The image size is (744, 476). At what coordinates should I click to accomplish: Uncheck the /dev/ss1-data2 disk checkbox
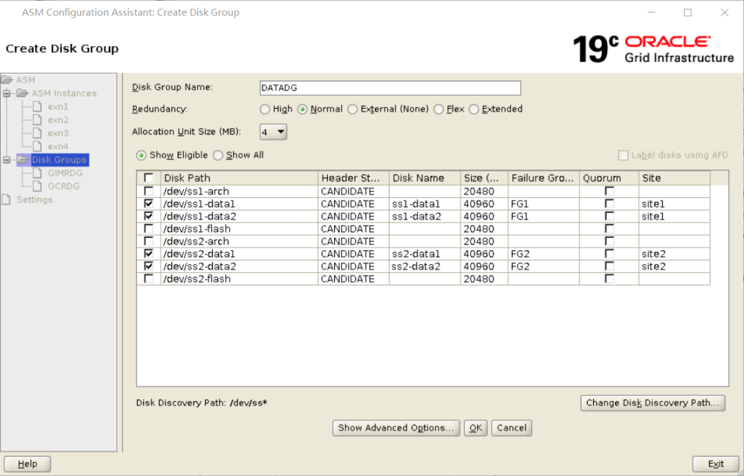pos(149,216)
